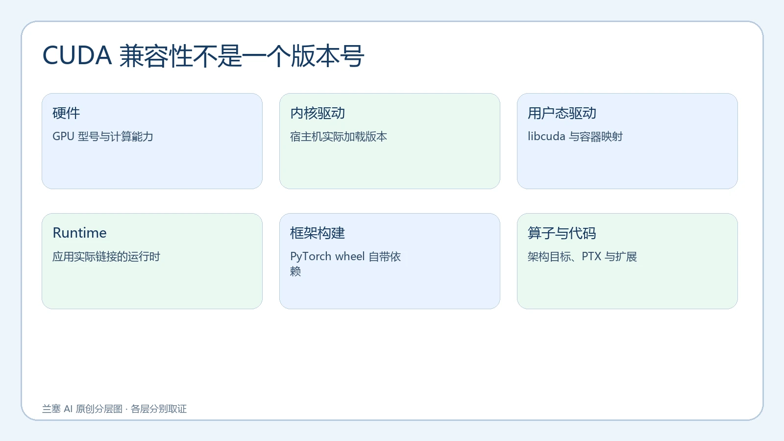Select the '内核驱动' card heading
The image size is (784, 441).
click(318, 113)
